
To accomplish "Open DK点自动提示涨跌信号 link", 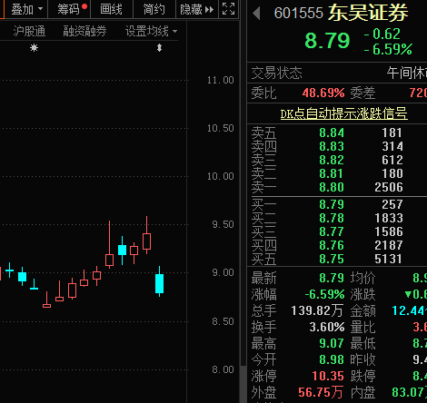I will click(x=343, y=113).
